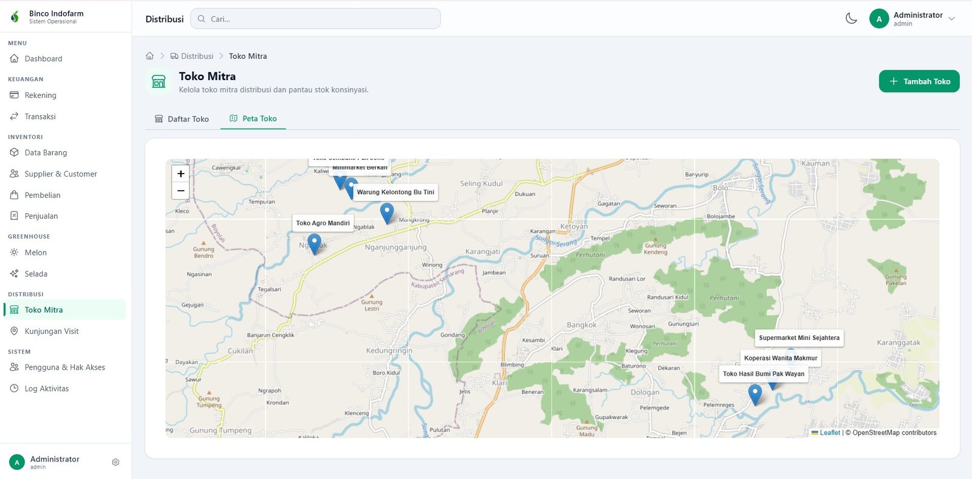This screenshot has height=479, width=972.
Task: Click the Cari search field
Action: (x=315, y=19)
